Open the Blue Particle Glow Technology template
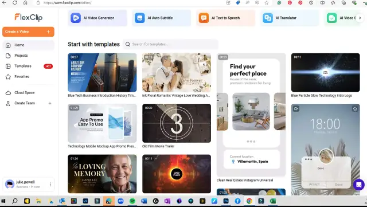The image size is (367, 207). click(x=325, y=72)
